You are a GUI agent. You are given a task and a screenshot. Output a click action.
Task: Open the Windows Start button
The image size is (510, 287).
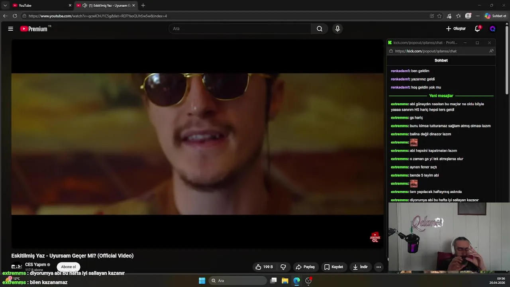[202, 281]
